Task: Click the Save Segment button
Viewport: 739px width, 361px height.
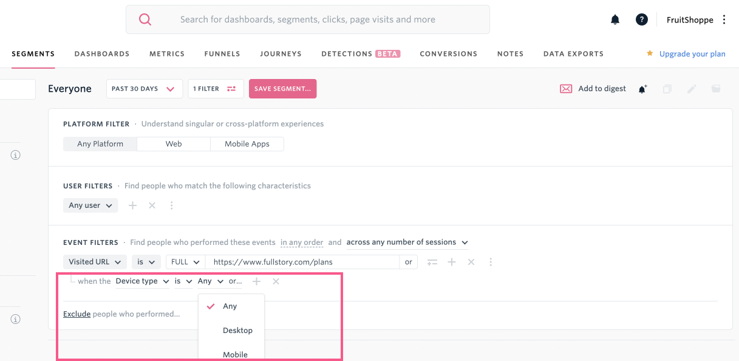Action: coord(282,89)
